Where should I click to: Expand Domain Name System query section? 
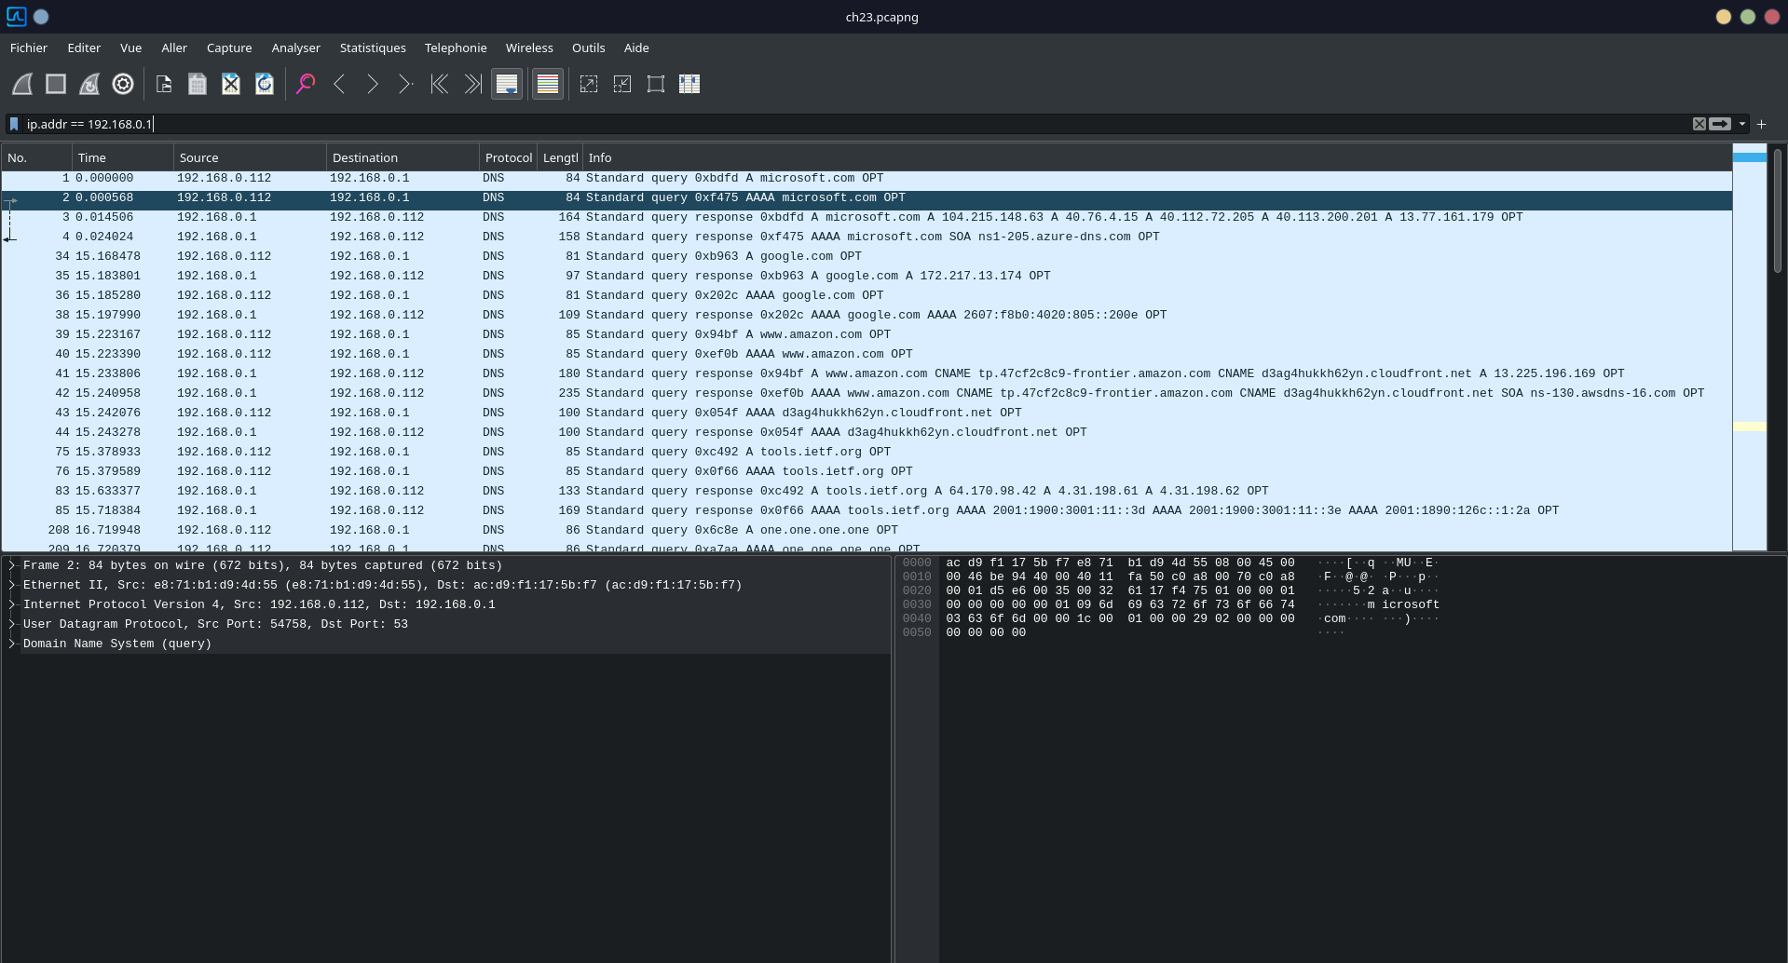12,644
